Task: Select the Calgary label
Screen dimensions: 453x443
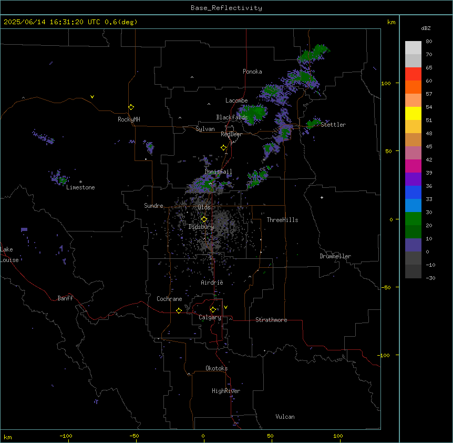Action: tap(210, 317)
